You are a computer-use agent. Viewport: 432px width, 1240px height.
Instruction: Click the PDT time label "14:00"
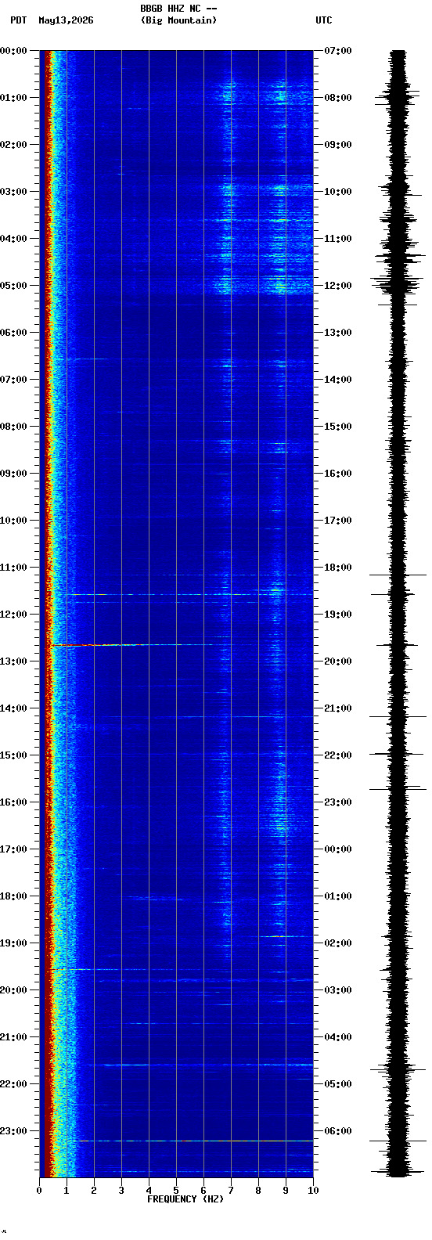point(14,708)
